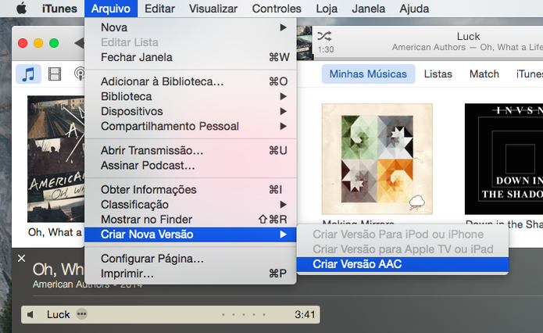Open the Editar menu

(159, 9)
